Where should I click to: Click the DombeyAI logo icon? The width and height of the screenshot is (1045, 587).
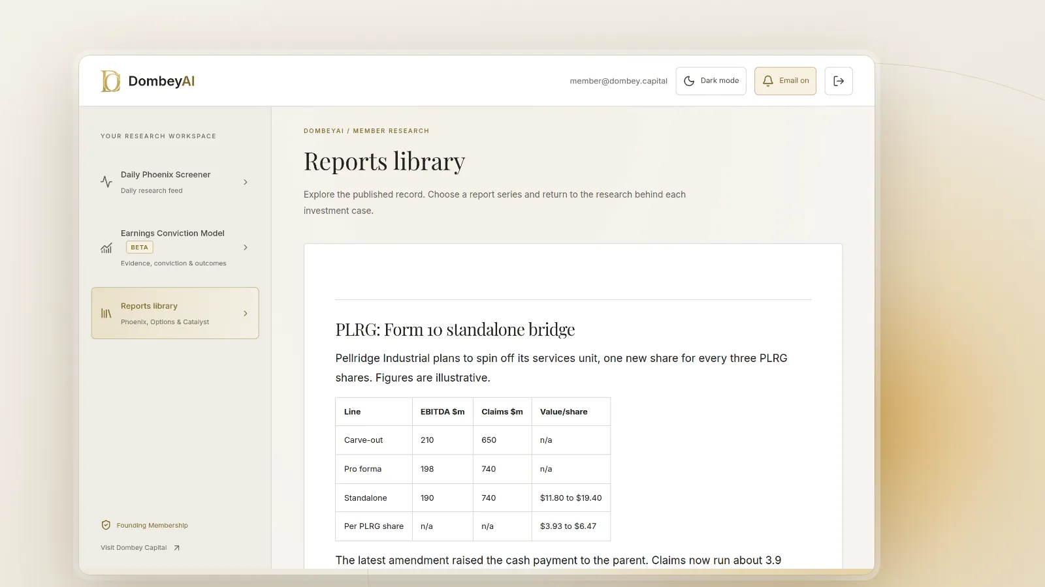[x=110, y=81]
